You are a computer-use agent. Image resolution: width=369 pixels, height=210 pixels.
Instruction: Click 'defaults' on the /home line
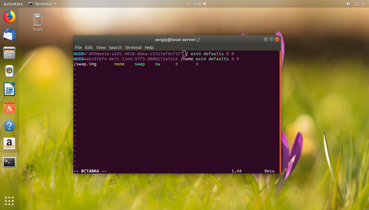(x=219, y=59)
